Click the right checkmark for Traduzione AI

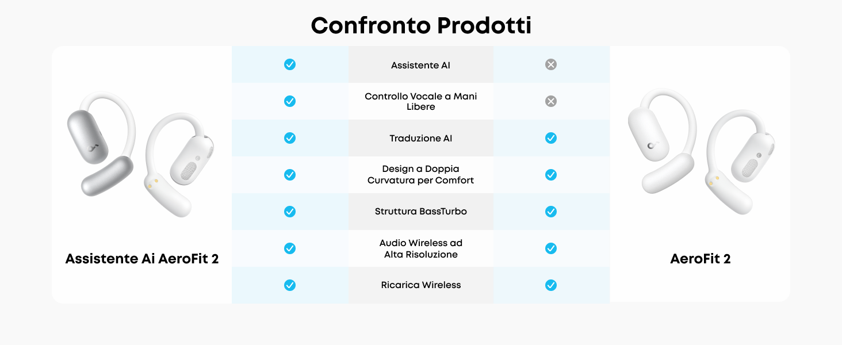[x=551, y=138]
